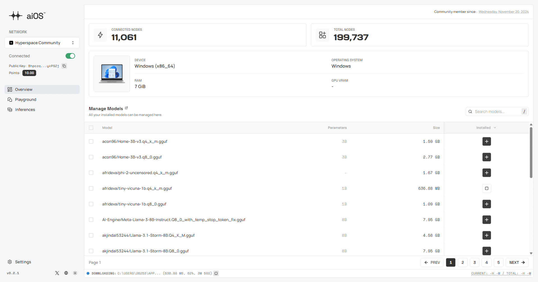The width and height of the screenshot is (538, 282).
Task: Select current page 1 button
Action: [x=451, y=262]
